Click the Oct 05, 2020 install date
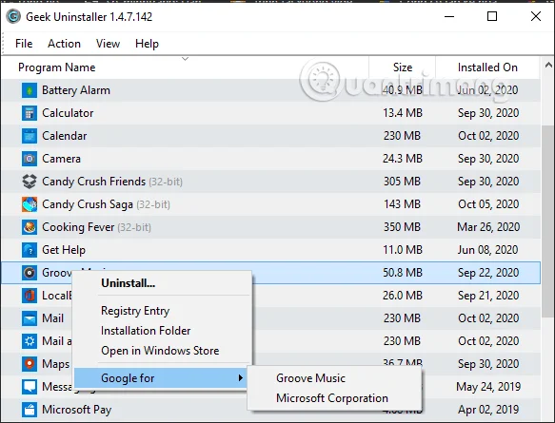The height and width of the screenshot is (423, 555). tap(488, 204)
